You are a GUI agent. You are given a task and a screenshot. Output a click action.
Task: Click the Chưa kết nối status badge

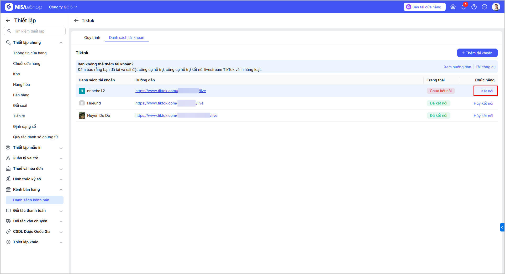pyautogui.click(x=441, y=91)
